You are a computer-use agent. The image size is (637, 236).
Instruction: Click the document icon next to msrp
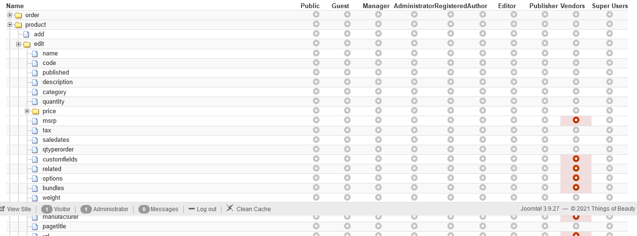tap(35, 121)
